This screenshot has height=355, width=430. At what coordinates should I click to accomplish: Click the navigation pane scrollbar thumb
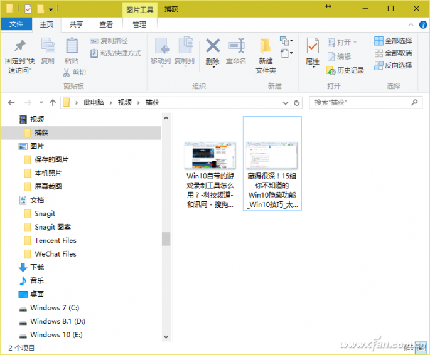click(166, 239)
